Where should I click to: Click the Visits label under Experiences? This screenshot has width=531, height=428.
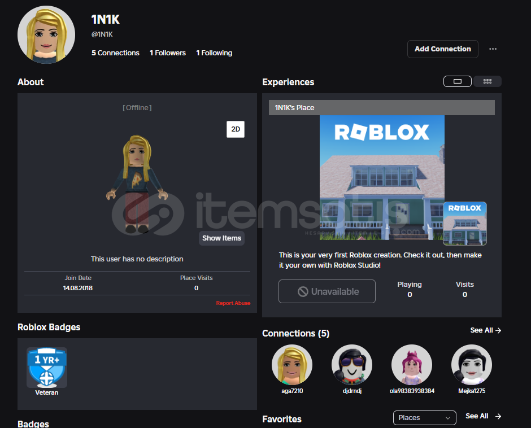coord(464,285)
